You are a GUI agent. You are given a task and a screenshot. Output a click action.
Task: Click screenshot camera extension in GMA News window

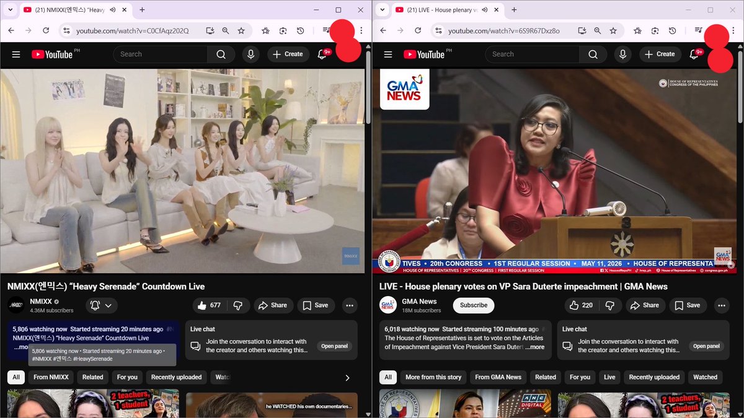(655, 31)
